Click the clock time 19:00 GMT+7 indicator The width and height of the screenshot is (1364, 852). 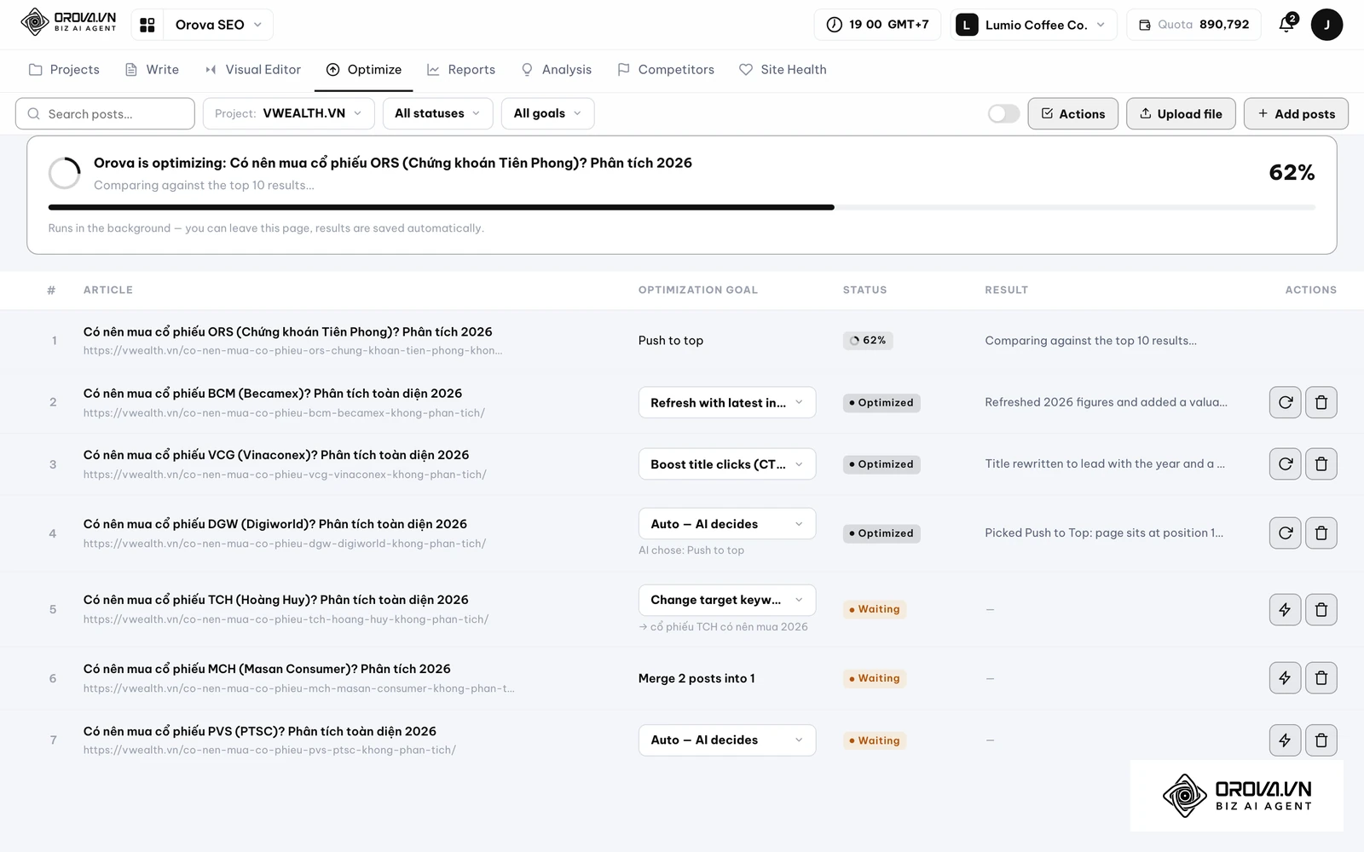pyautogui.click(x=877, y=25)
